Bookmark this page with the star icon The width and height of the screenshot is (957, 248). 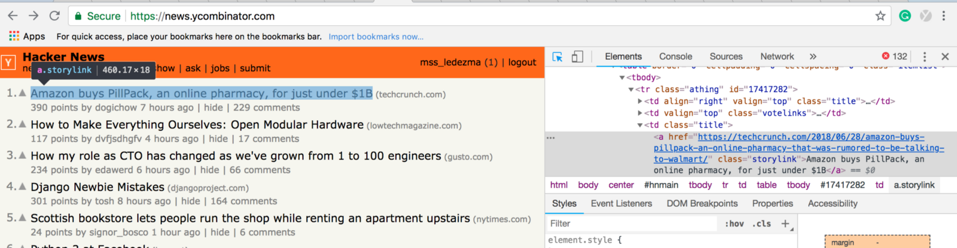(880, 16)
